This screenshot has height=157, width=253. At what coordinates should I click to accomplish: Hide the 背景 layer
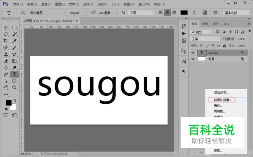pos(193,59)
